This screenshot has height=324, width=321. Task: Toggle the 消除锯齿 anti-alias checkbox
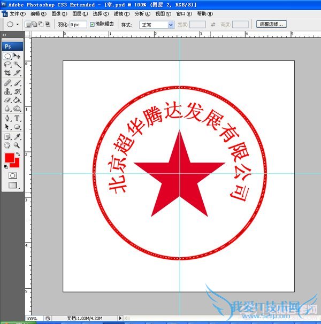click(x=93, y=25)
